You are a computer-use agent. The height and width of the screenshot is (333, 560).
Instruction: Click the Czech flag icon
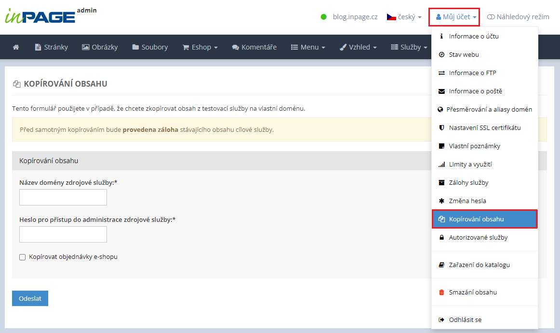391,17
